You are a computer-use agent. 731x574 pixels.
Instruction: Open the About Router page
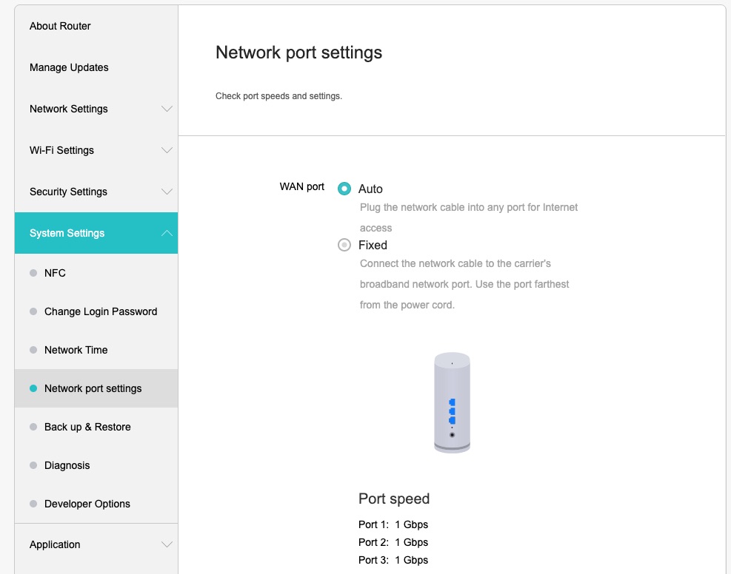60,26
